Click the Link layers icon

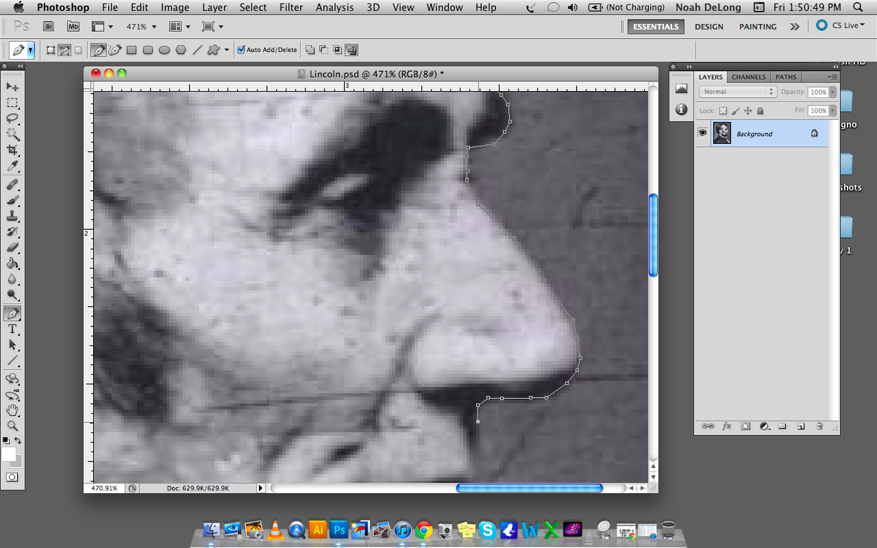tap(708, 426)
